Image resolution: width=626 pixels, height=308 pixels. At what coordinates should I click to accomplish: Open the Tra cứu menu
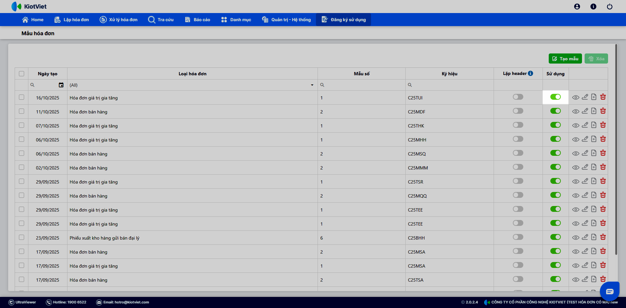pos(161,20)
